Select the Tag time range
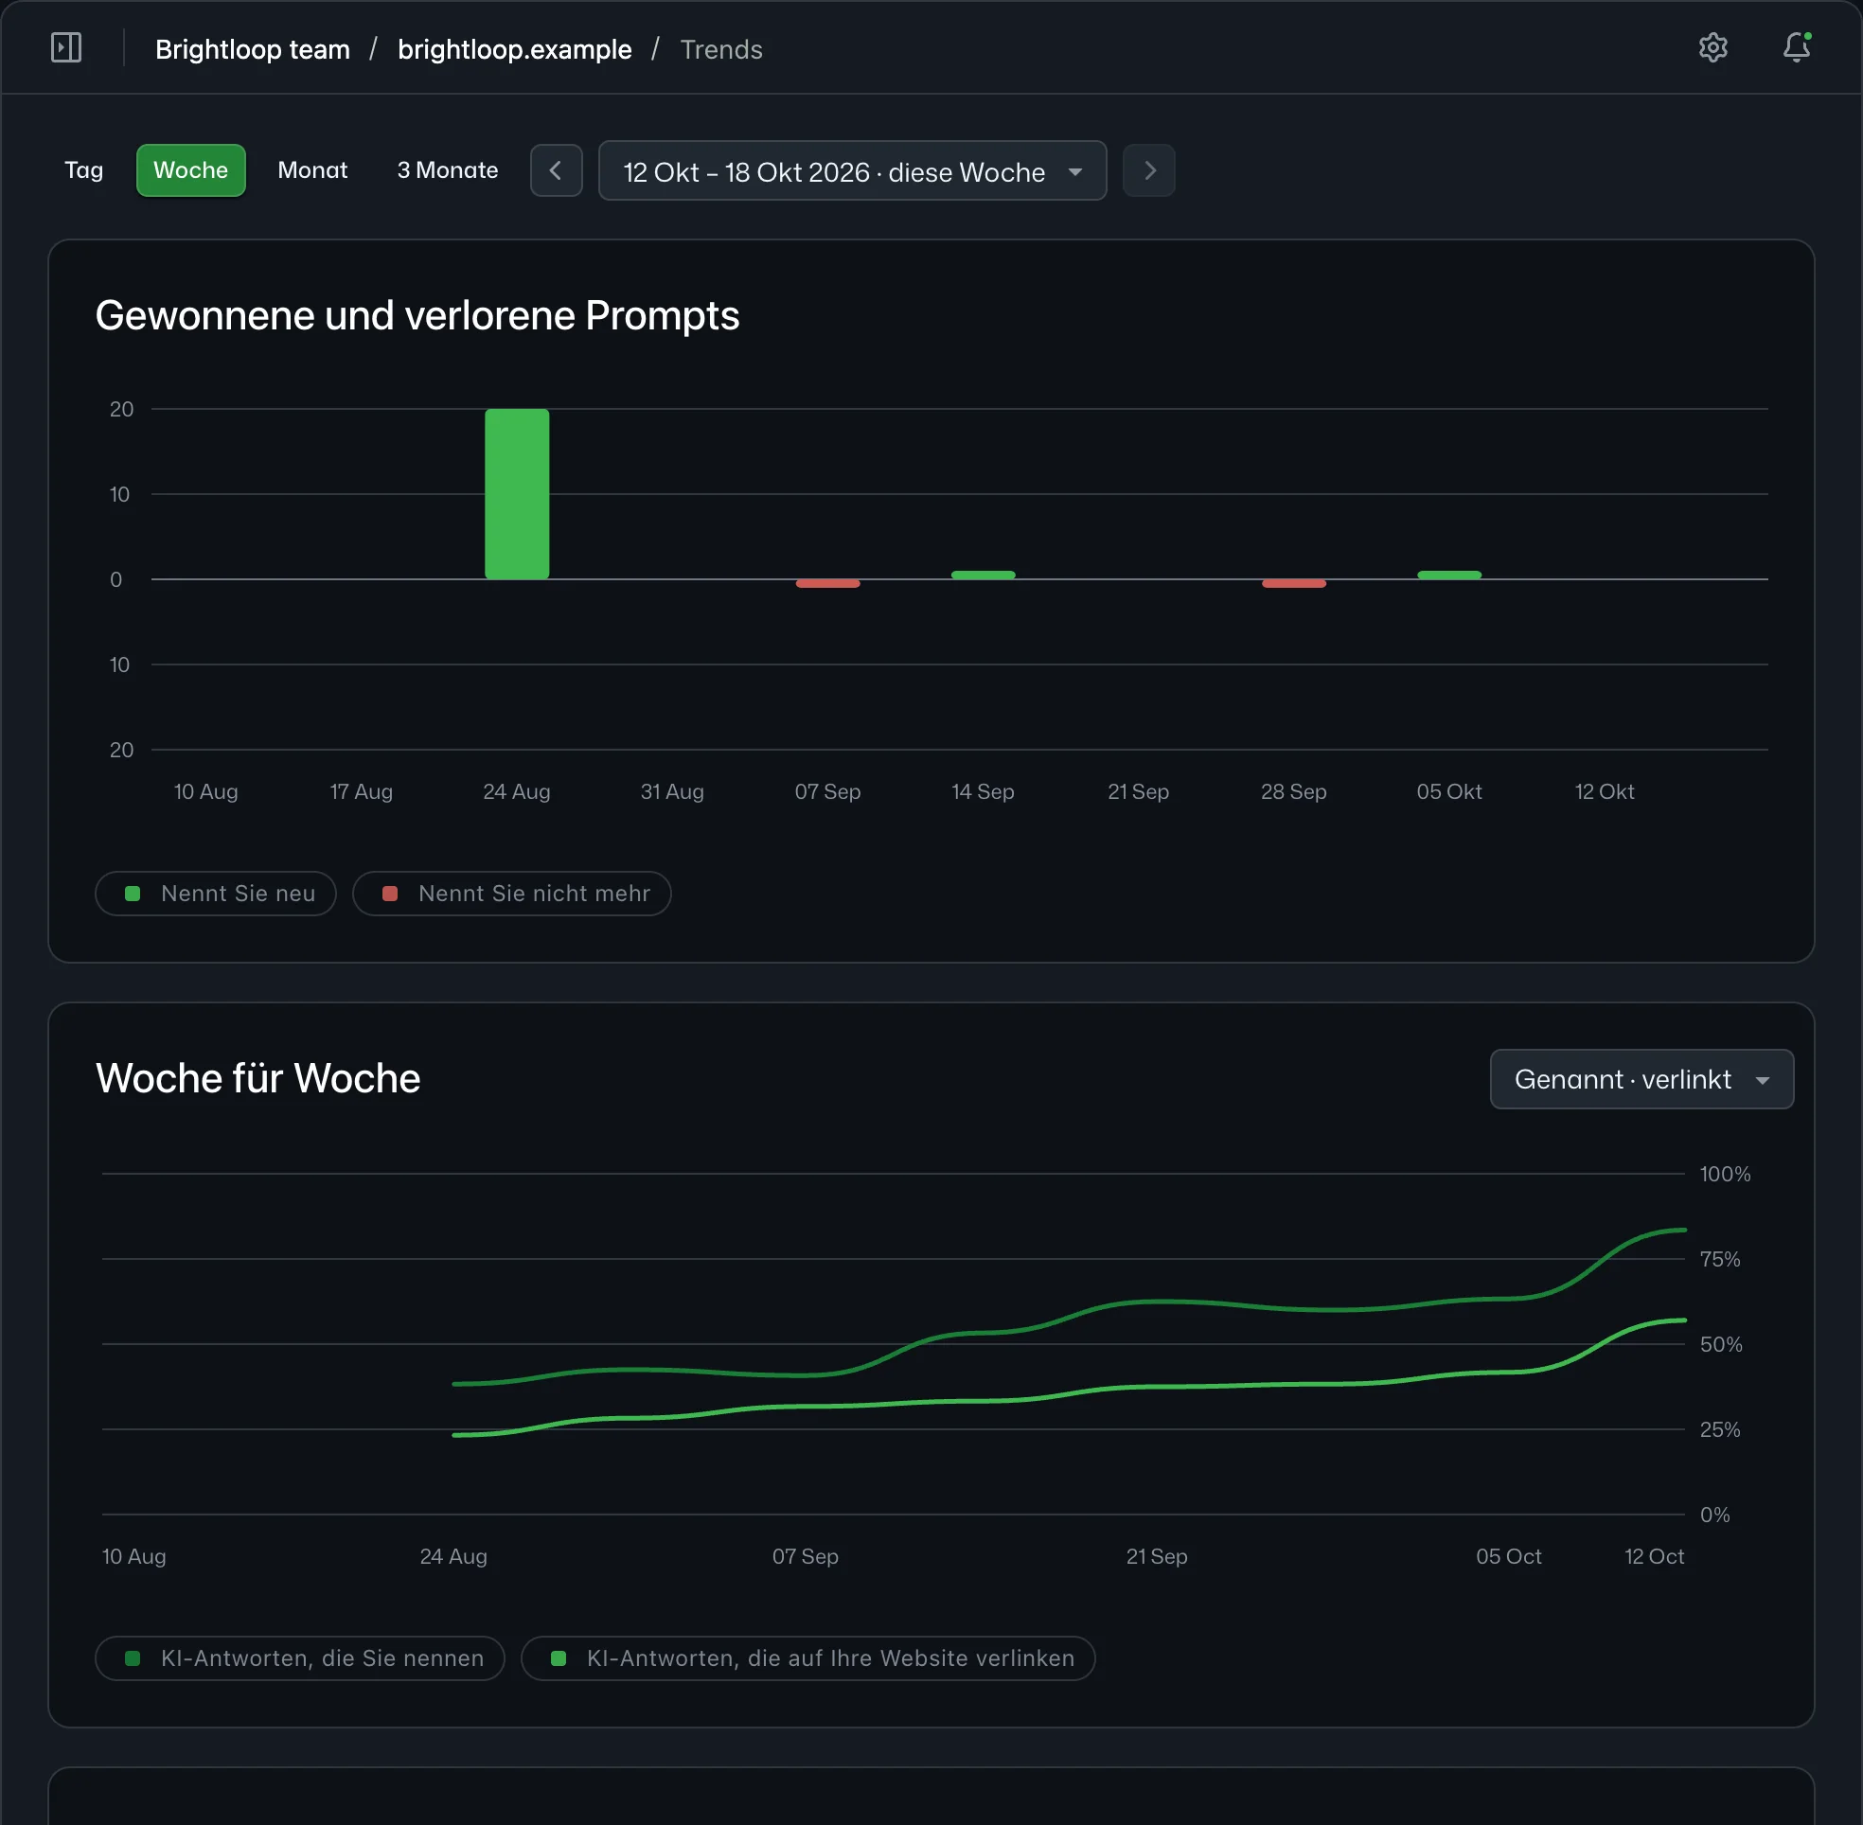 tap(83, 170)
